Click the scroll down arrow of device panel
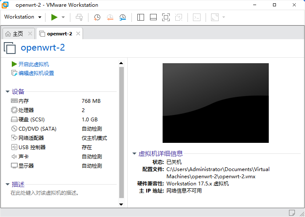The width and height of the screenshot is (305, 217). (x=121, y=204)
